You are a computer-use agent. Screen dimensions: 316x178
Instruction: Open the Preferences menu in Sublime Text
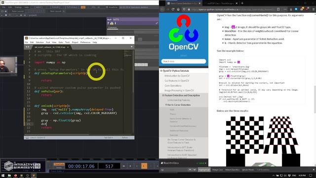pos(85,43)
